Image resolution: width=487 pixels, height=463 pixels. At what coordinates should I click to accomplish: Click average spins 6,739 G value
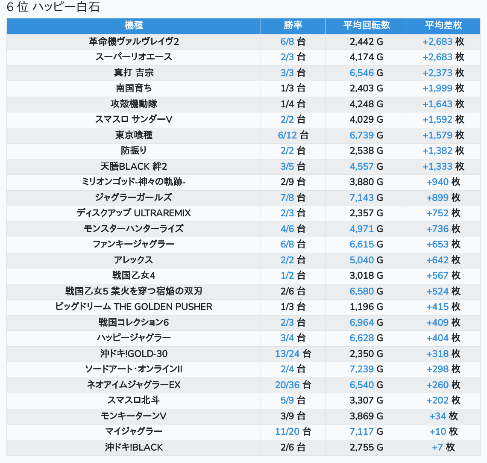click(x=366, y=135)
